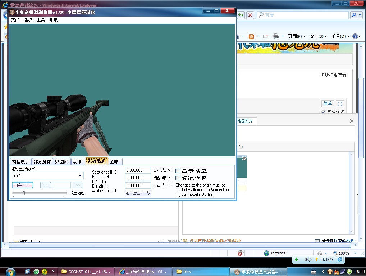Screen dimensions: 366x276
Task: Click the read mail icon in IE
Action: [x=266, y=36]
